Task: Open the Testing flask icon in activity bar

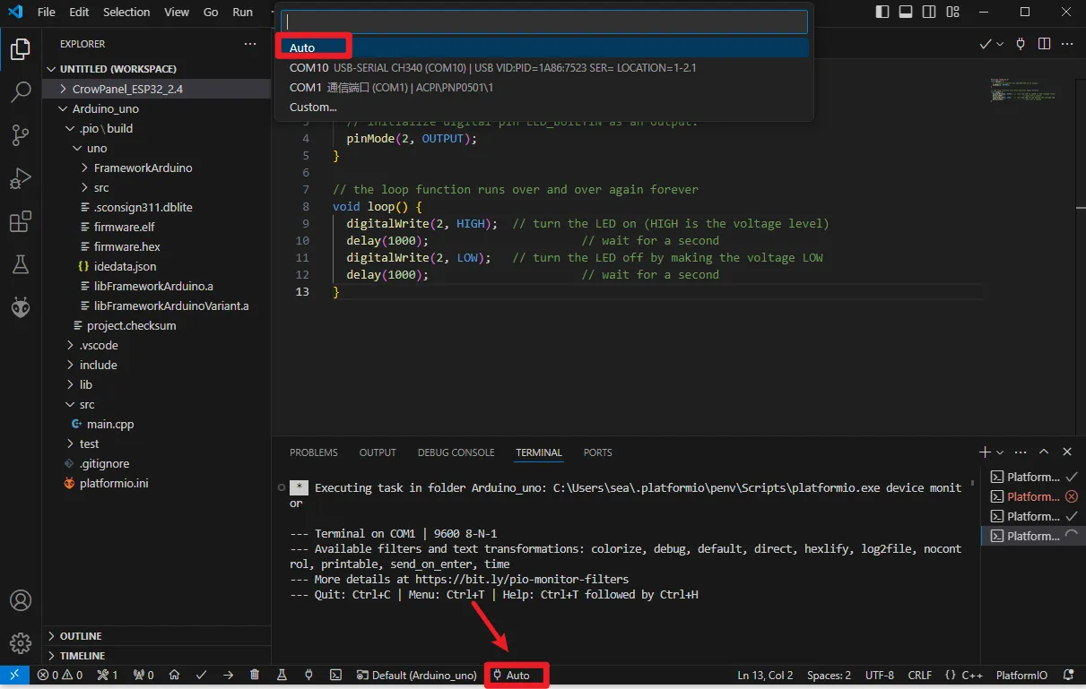Action: (21, 264)
